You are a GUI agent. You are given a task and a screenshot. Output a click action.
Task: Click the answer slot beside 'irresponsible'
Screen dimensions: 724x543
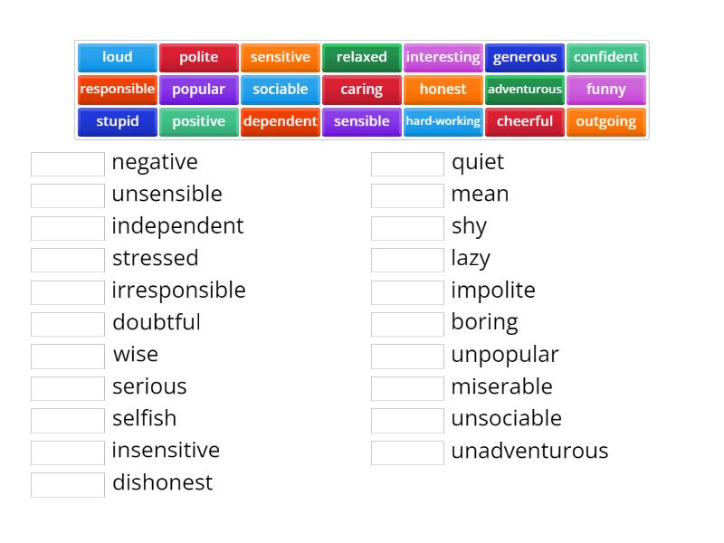(67, 291)
